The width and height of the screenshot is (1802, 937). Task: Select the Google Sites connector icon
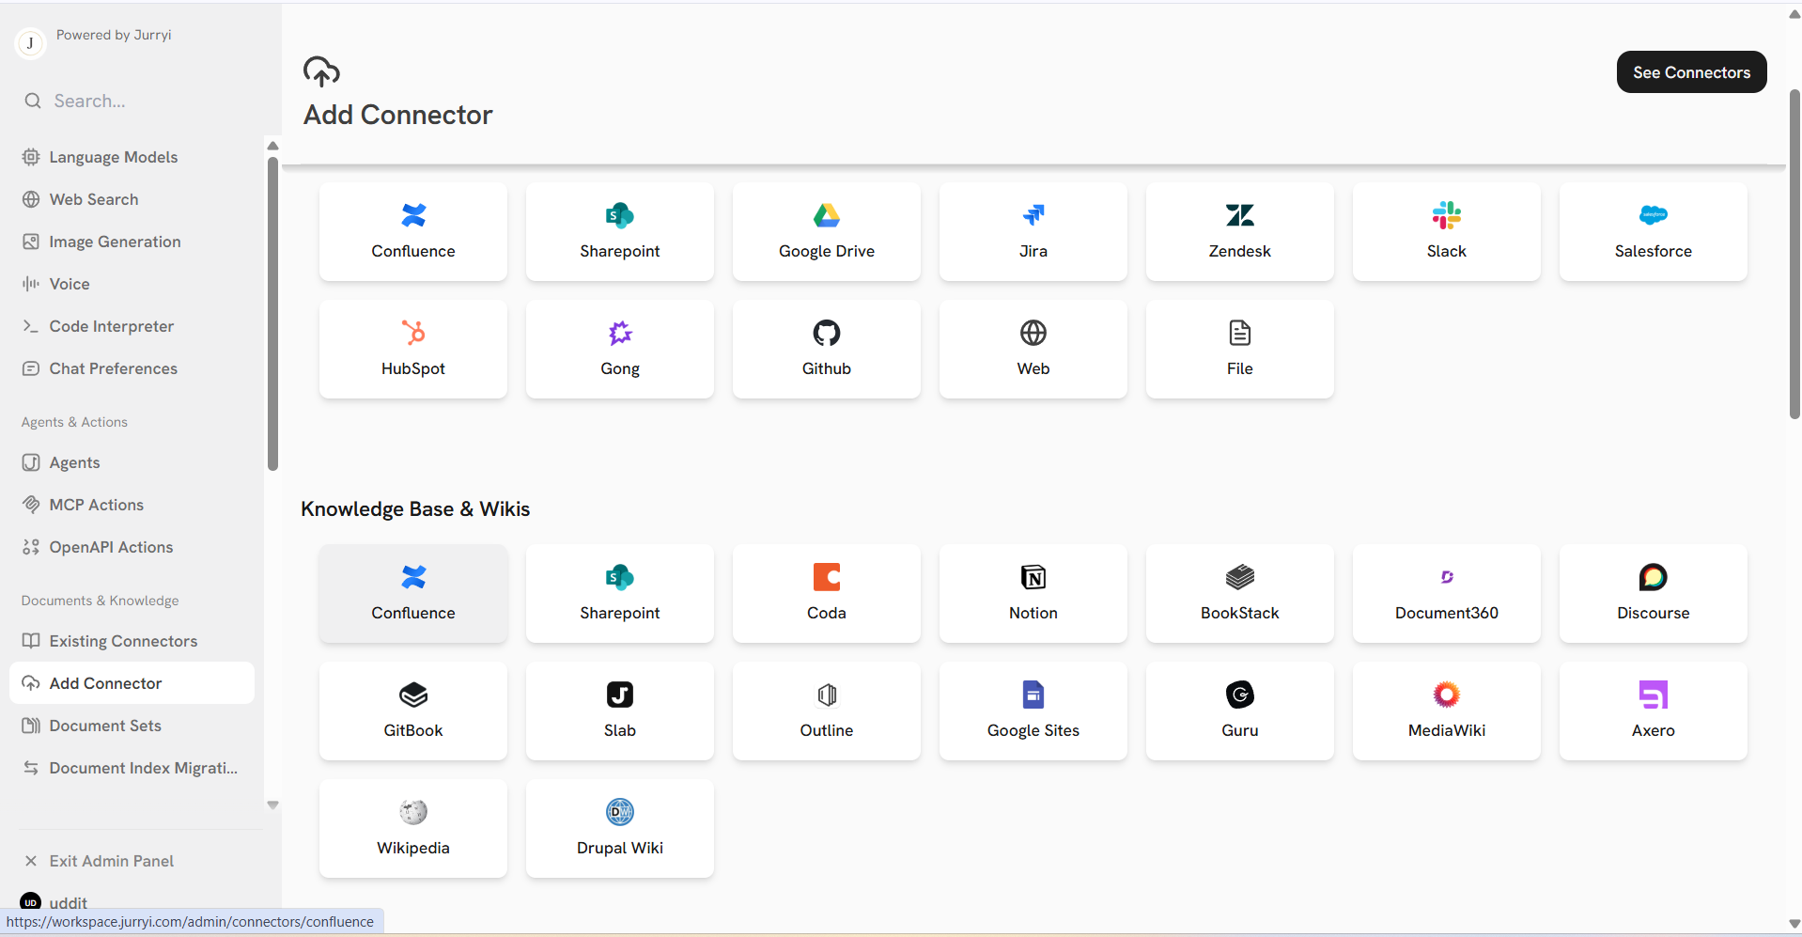1033,695
